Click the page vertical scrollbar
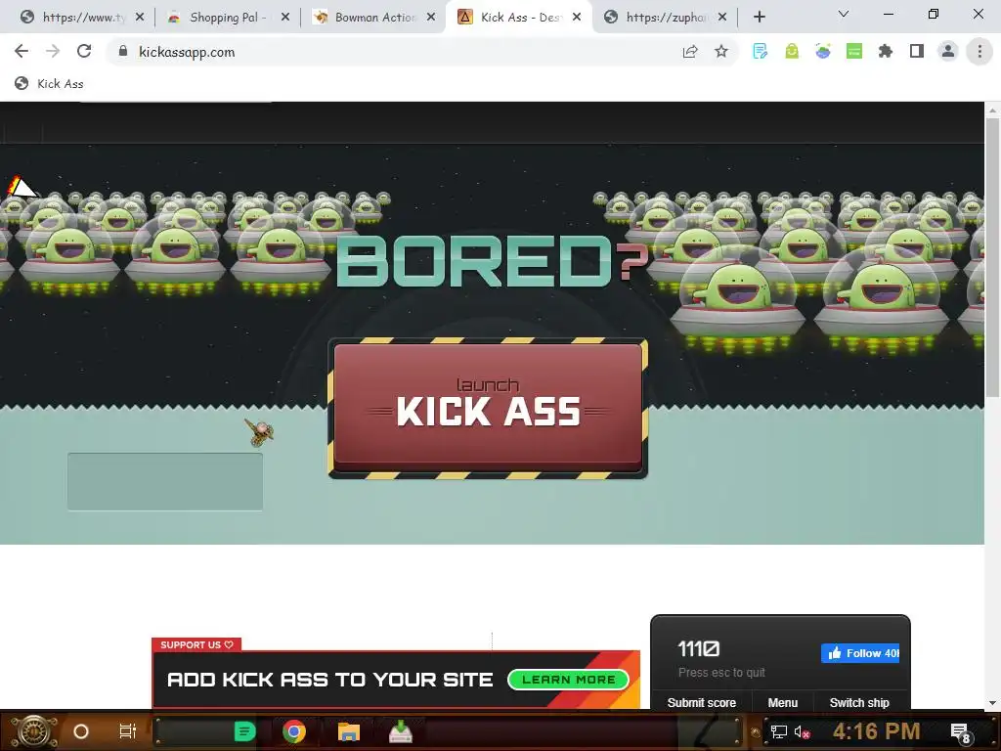Screen dimensions: 1001x751 tap(992, 255)
